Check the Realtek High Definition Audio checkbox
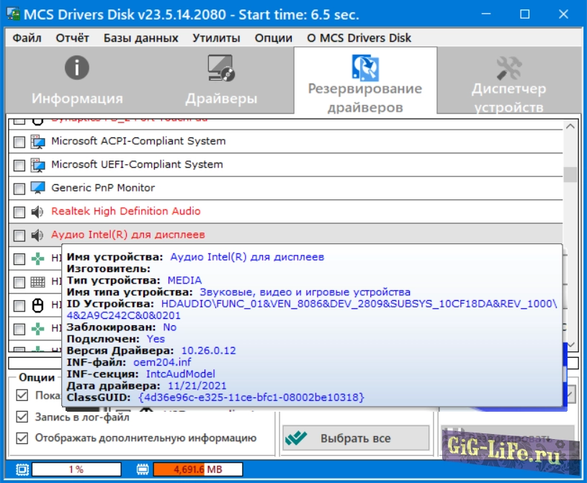This screenshot has height=483, width=587. [x=19, y=212]
